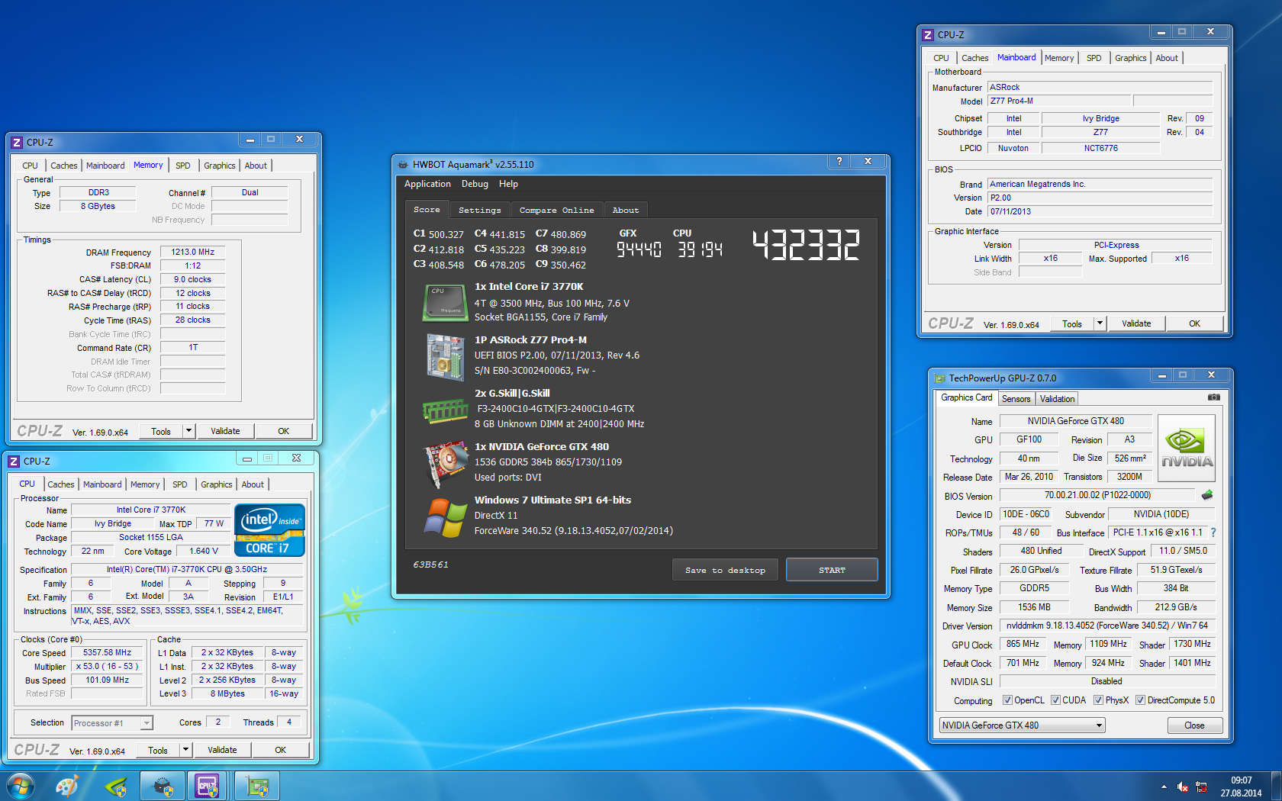Click the NVIDIA logo in GPU-Z

(x=1187, y=448)
